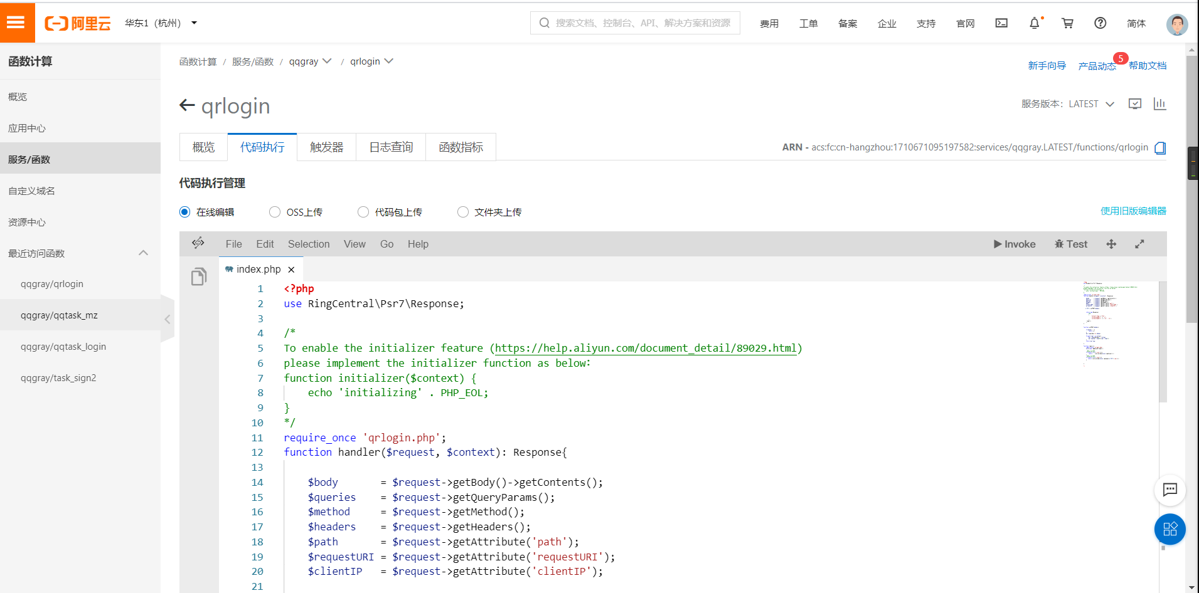Open the 新手向导 link
Viewport: 1199px width, 593px height.
tap(1047, 66)
